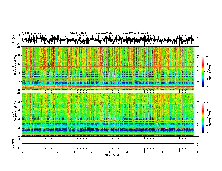Click time axis tick label '9'
The height and width of the screenshot is (171, 222).
[x=179, y=153]
